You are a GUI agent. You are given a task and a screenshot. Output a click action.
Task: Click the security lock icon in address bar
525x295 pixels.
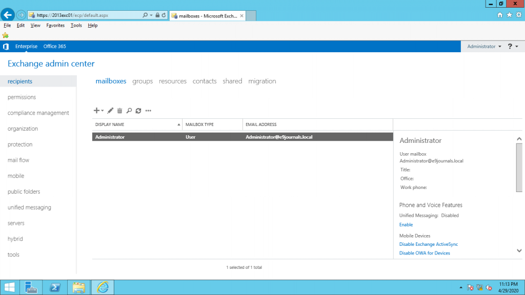(157, 15)
